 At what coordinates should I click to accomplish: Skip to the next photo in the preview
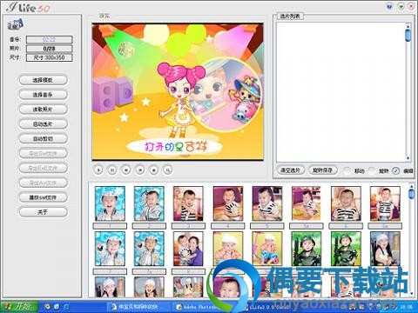(x=140, y=170)
